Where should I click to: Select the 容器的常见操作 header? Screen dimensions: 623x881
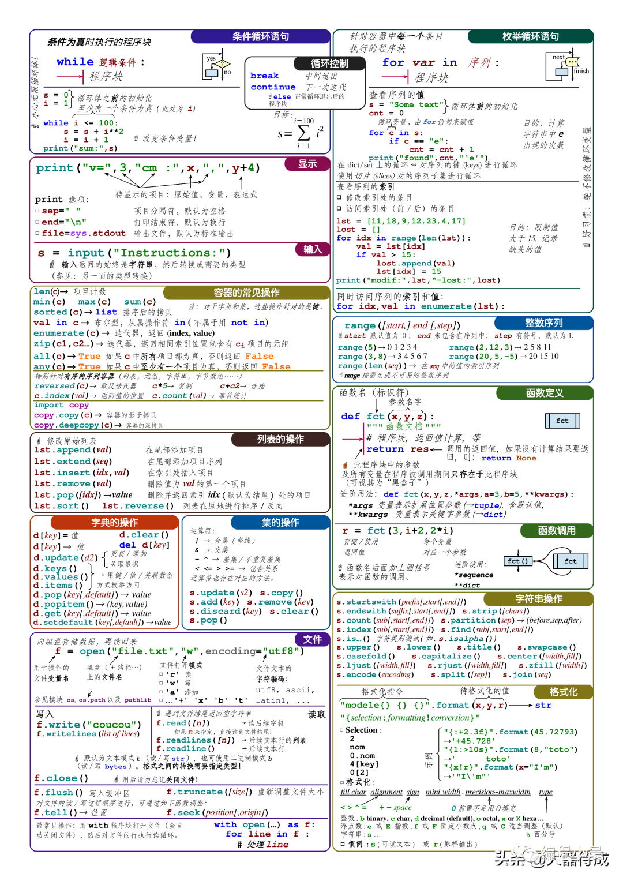[246, 293]
